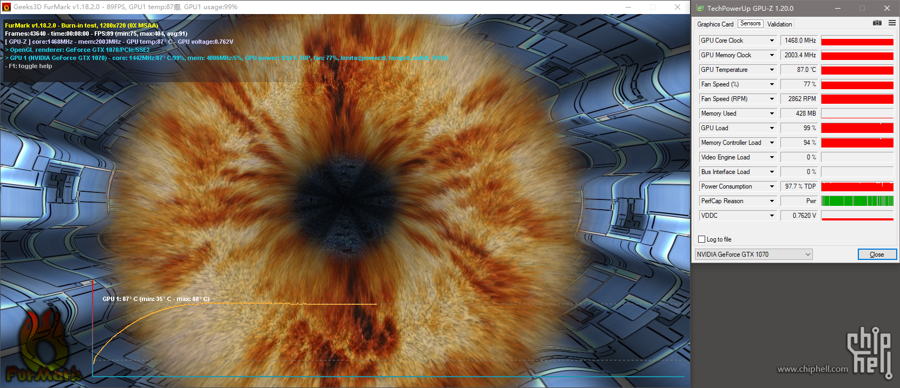Minimize the GPU-Z window
The width and height of the screenshot is (900, 388).
tap(838, 8)
